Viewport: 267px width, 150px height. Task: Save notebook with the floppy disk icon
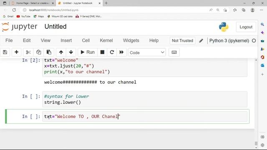point(5,52)
